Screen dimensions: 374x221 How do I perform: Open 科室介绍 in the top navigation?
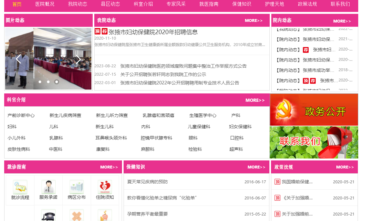coord(143,4)
